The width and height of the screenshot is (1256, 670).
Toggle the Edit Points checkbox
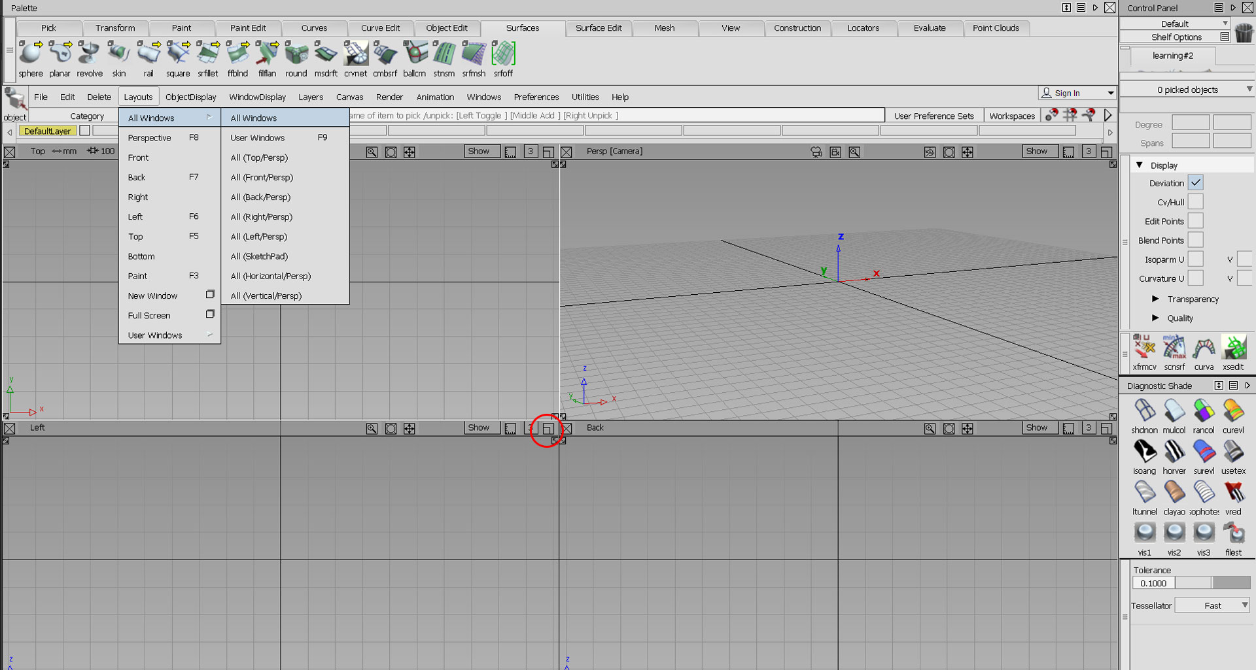coord(1195,221)
